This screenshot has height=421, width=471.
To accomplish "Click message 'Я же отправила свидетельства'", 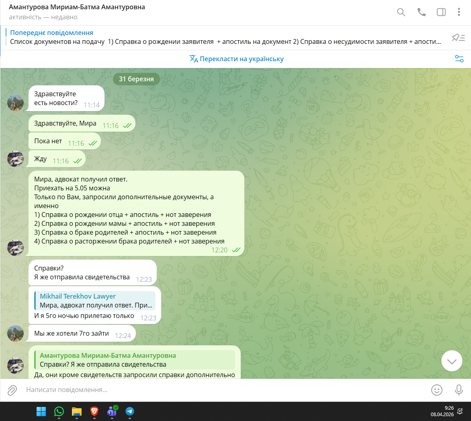I will pos(82,277).
